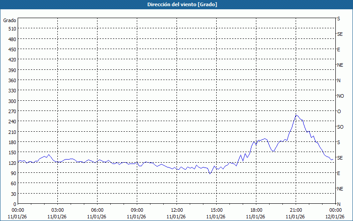353x221 pixels.
Task: Select the 18:00 time axis label
Action: (x=256, y=210)
